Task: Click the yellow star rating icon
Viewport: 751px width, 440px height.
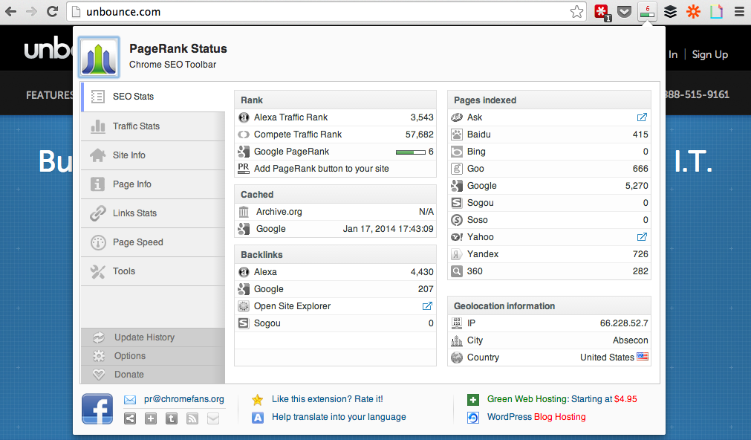Action: pos(257,399)
